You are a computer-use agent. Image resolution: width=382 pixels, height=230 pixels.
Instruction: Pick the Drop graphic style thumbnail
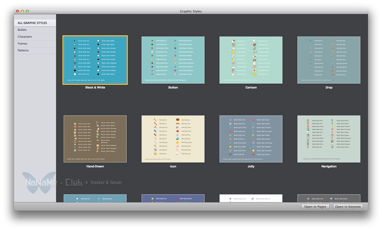(x=329, y=60)
